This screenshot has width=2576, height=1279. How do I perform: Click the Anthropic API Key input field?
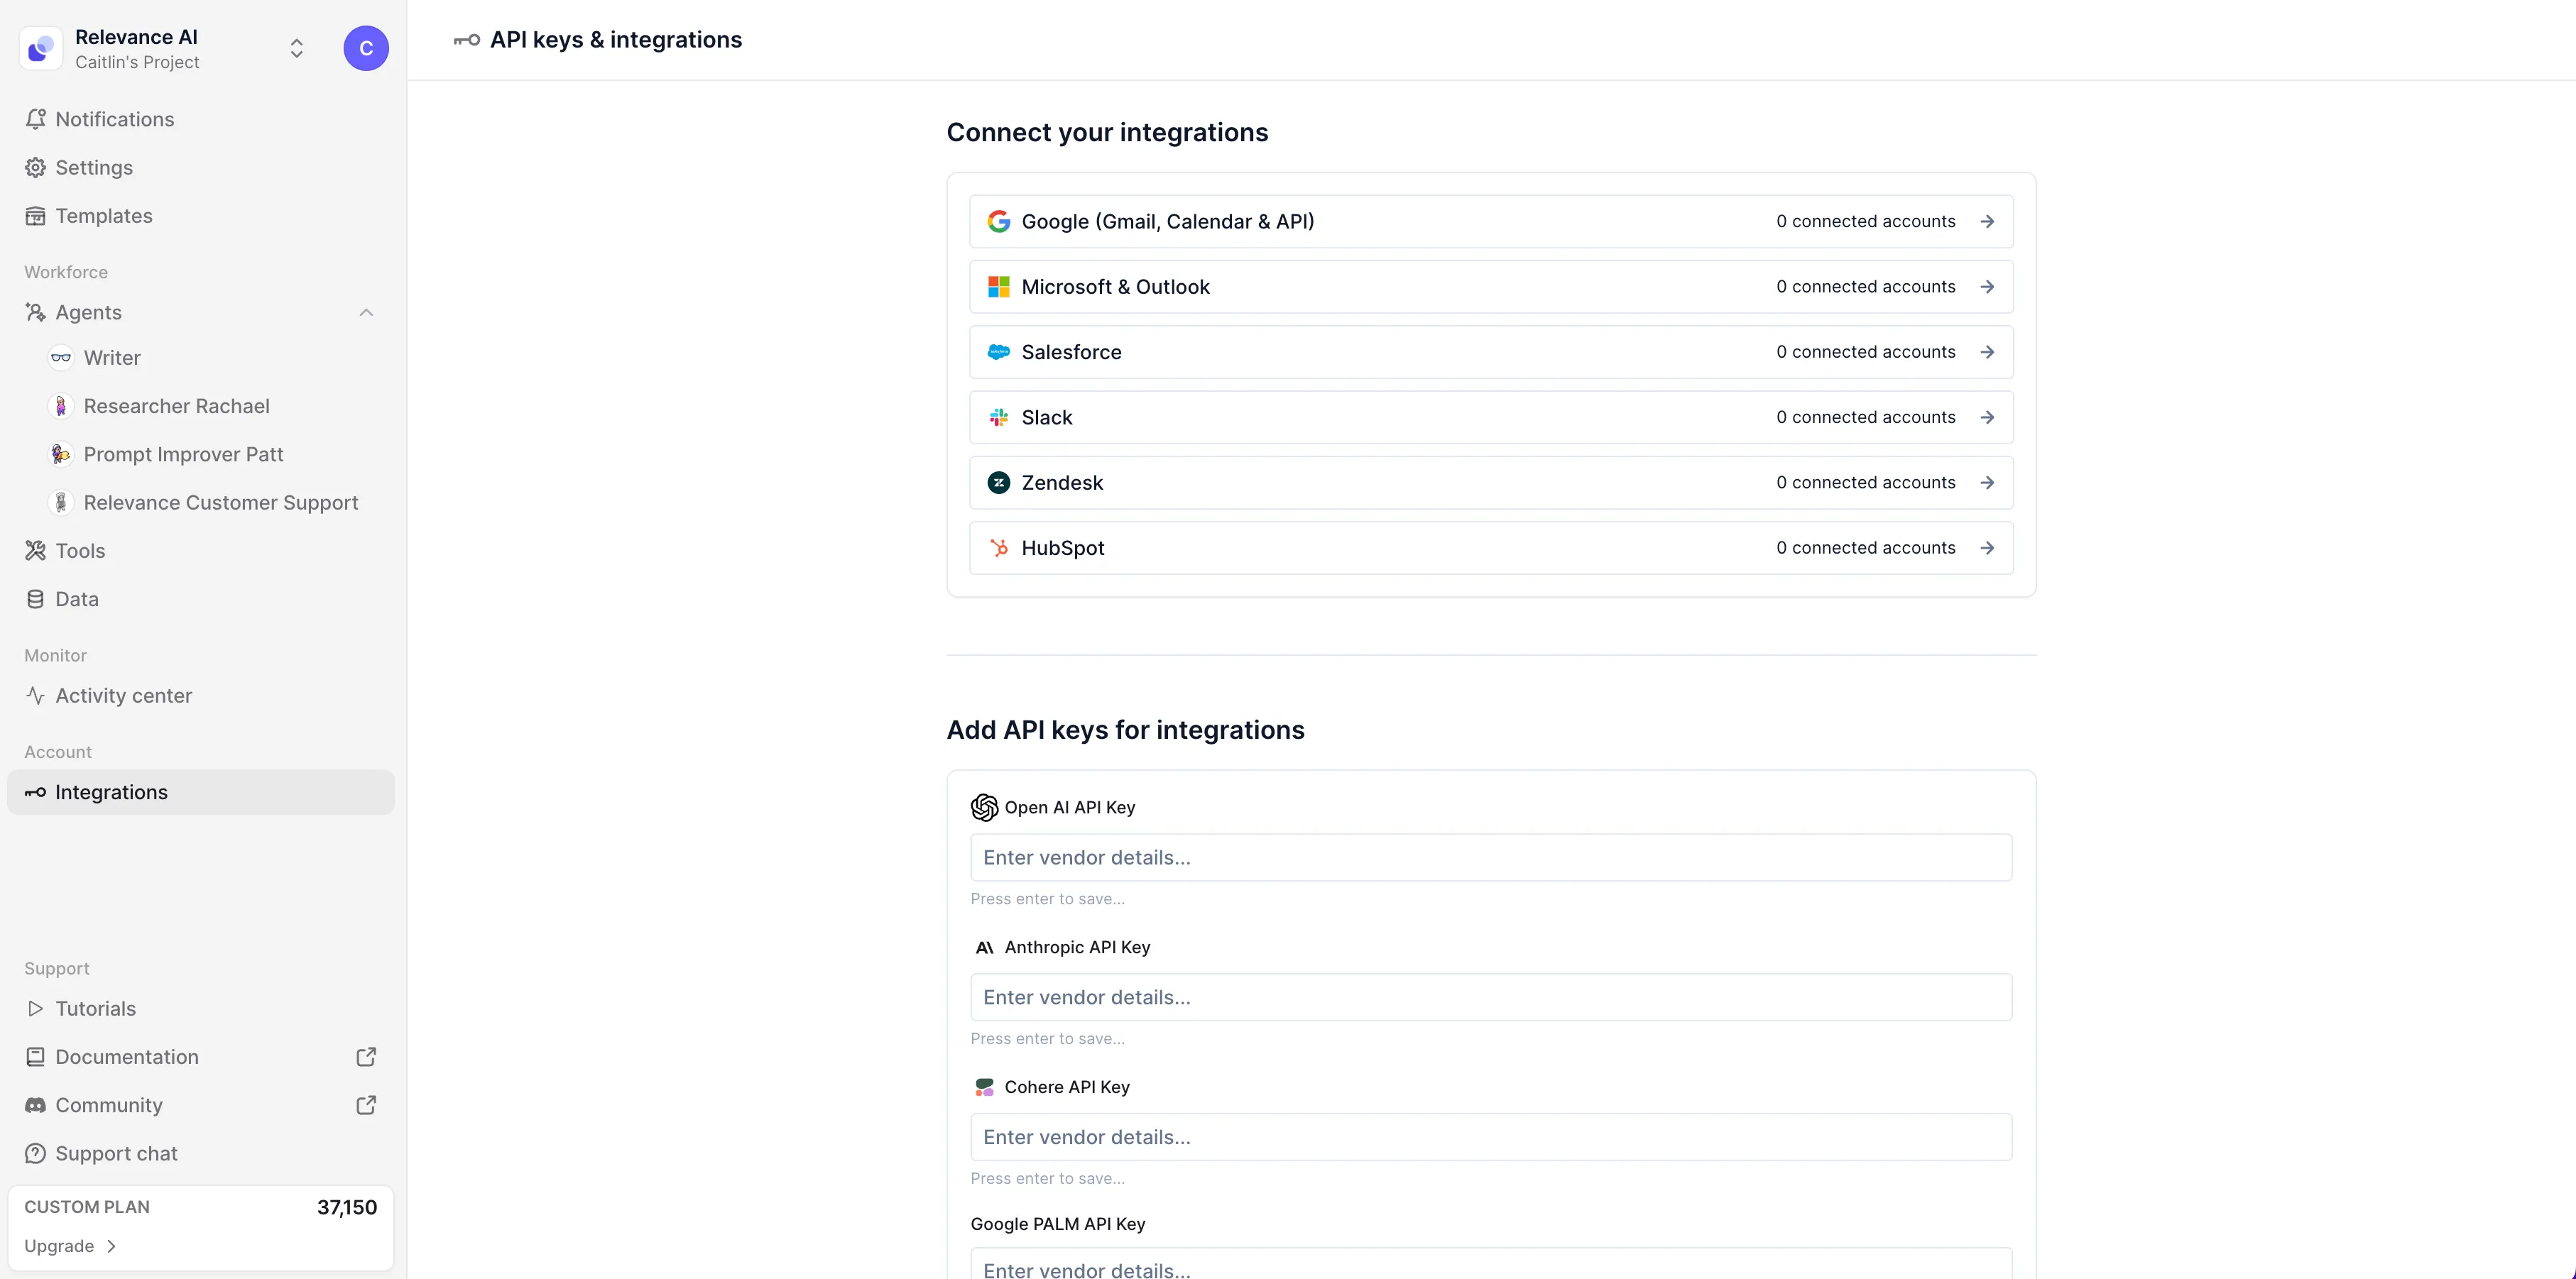[1490, 997]
